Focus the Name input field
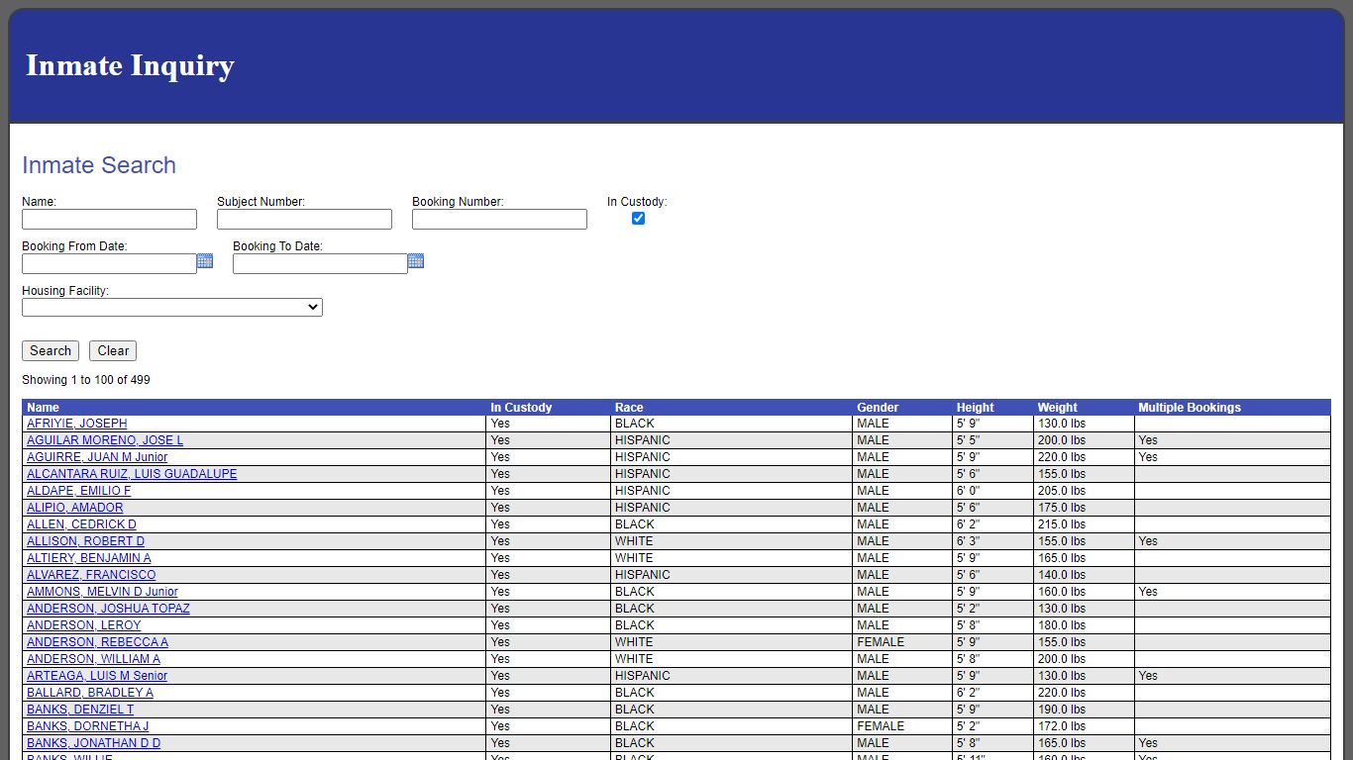 [x=109, y=219]
